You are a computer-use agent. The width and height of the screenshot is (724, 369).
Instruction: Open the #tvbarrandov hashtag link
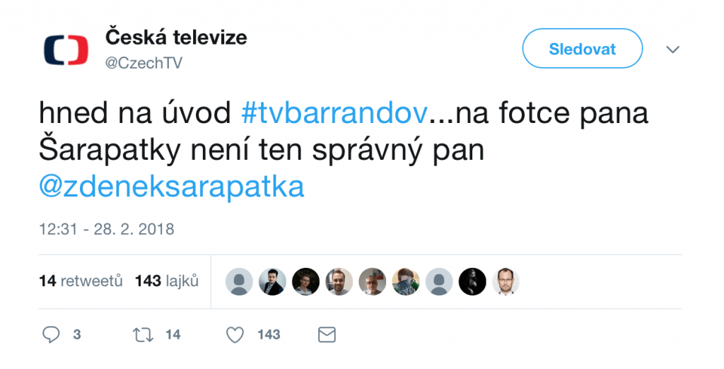334,112
